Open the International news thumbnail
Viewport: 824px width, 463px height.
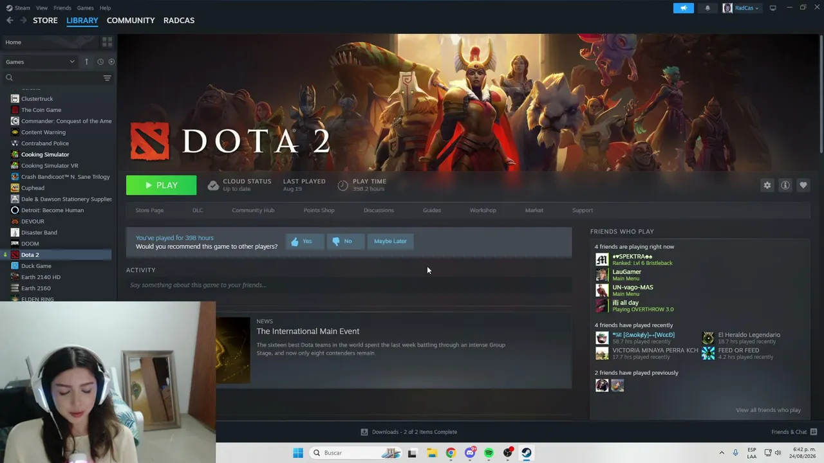click(233, 350)
